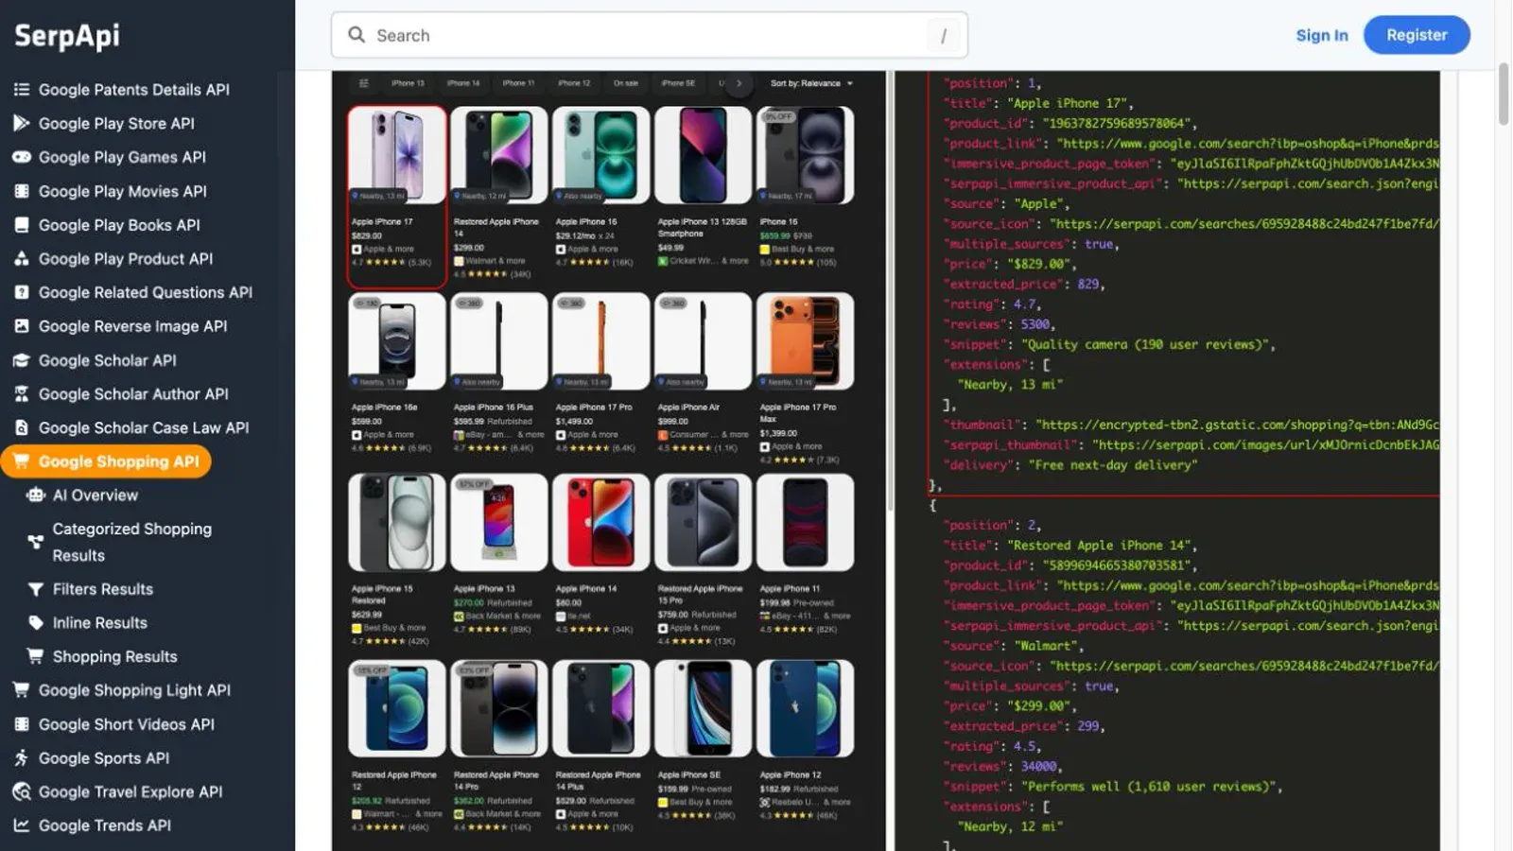
Task: Select the On sale filter chip
Action: 626,83
